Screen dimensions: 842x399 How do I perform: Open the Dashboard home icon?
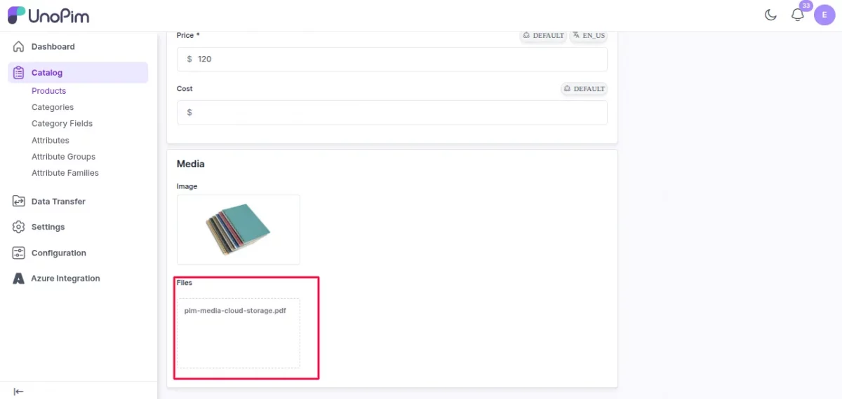click(19, 46)
